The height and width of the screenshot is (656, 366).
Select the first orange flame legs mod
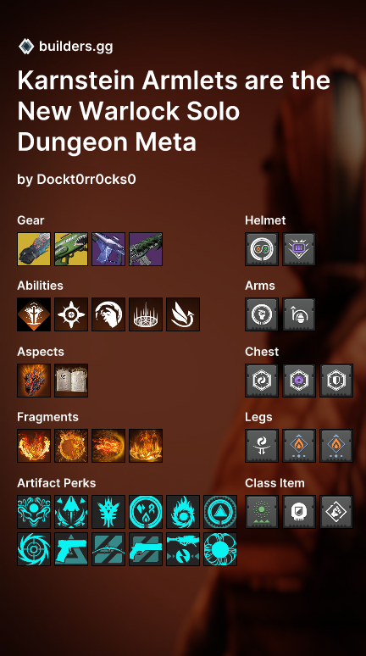point(299,446)
